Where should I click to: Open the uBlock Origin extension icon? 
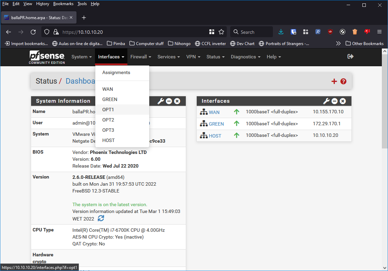pyautogui.click(x=330, y=32)
